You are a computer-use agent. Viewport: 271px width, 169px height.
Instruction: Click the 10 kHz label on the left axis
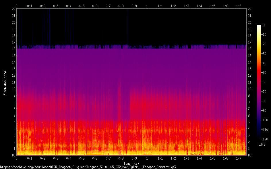click(x=13, y=89)
